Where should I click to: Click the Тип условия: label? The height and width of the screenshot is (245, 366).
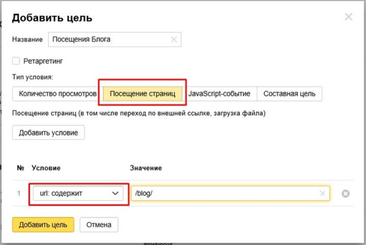33,77
